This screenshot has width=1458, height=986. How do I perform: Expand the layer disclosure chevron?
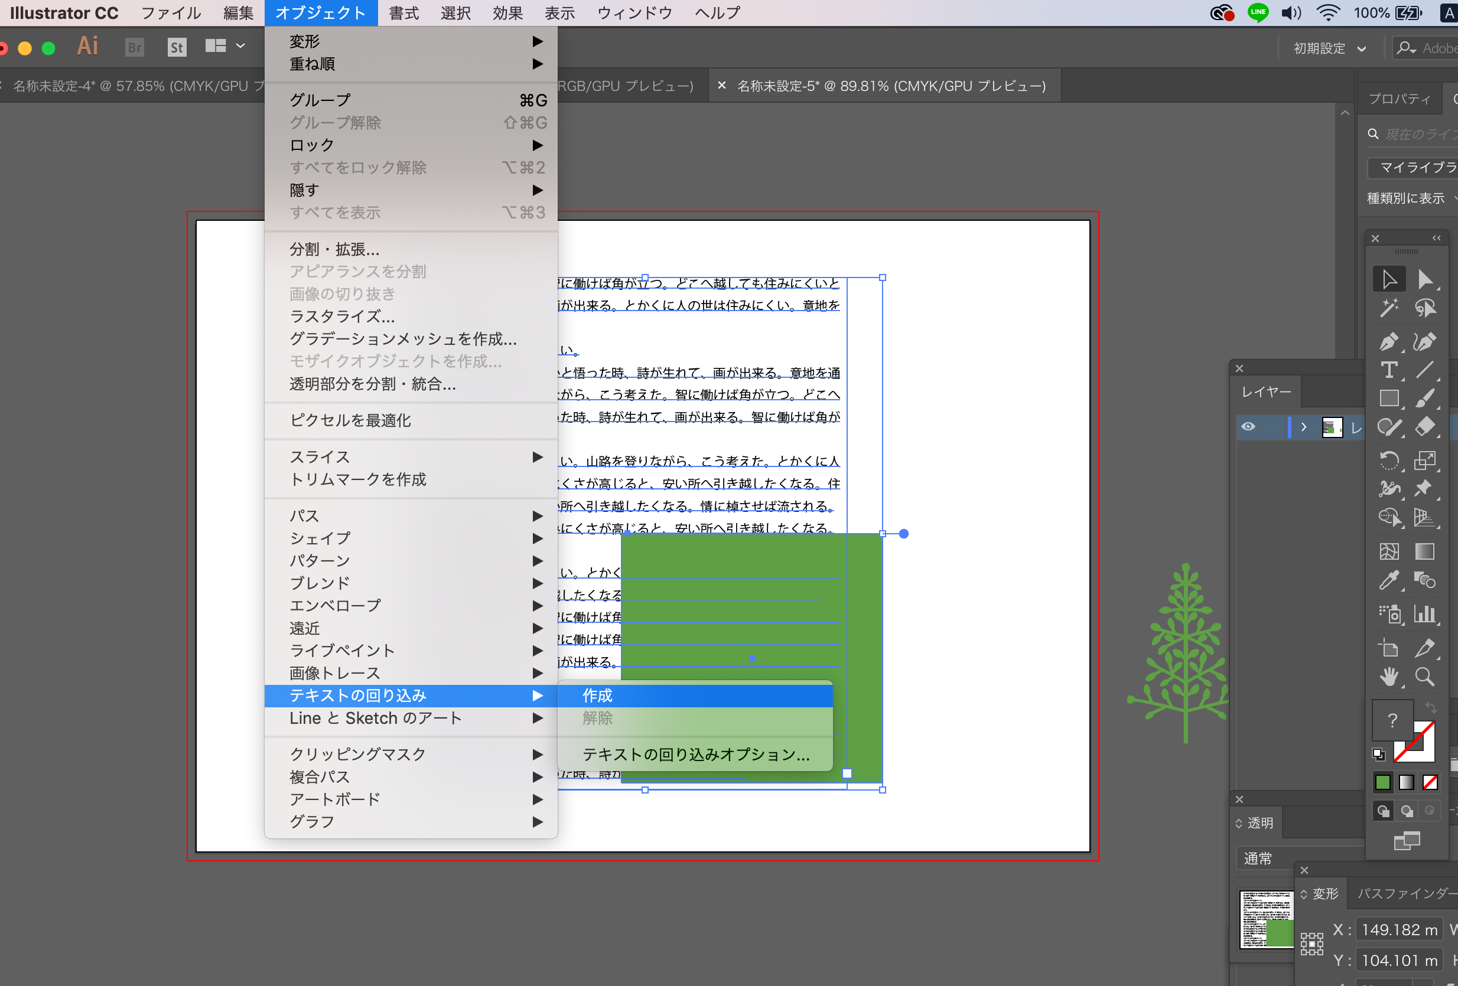pos(1304,427)
